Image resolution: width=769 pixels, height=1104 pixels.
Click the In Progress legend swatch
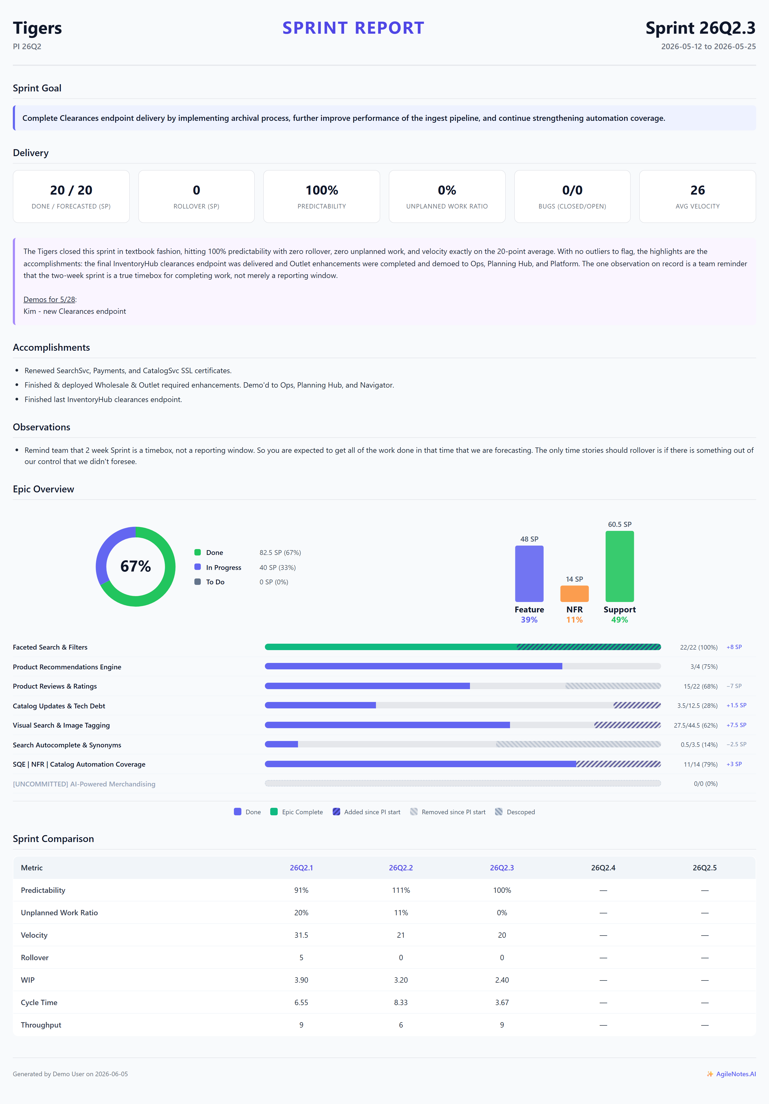tap(197, 567)
